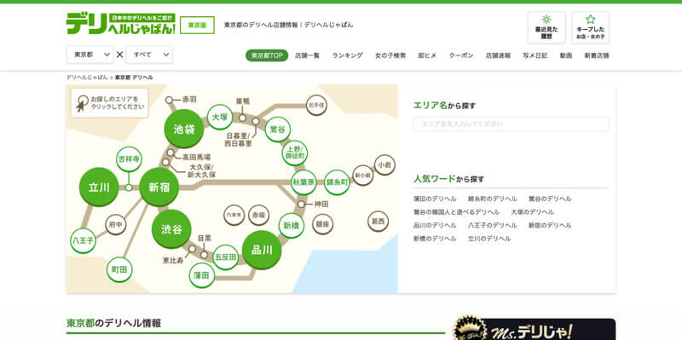Select the 品川 station circle on map

pyautogui.click(x=262, y=250)
